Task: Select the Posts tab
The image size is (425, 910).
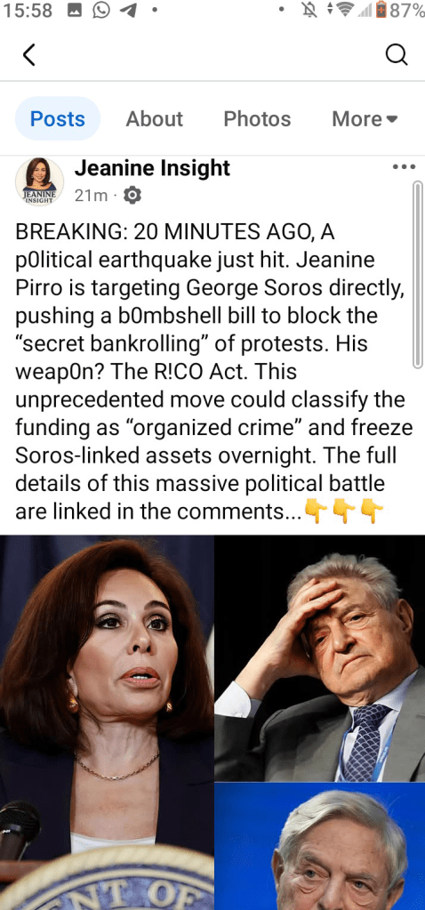Action: click(58, 119)
